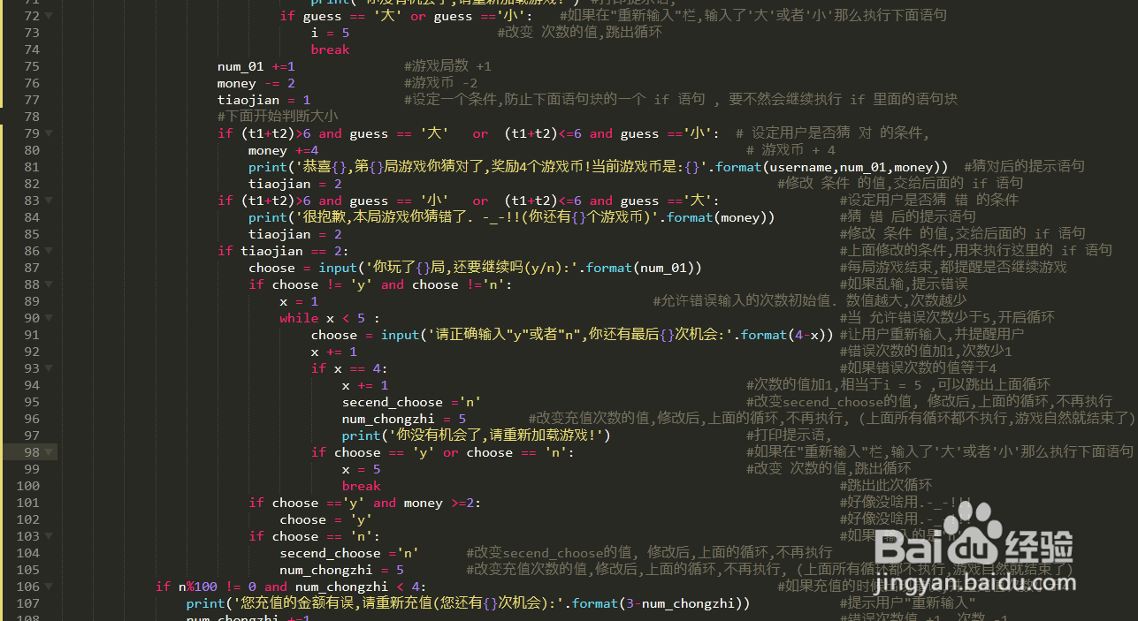This screenshot has height=621, width=1138.
Task: Click '.format(money))' on line 84
Action: (717, 217)
